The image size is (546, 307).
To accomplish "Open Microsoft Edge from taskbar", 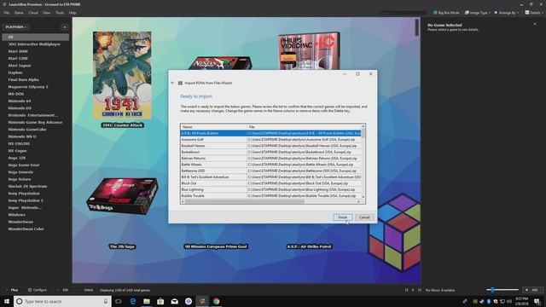I will pos(133,301).
